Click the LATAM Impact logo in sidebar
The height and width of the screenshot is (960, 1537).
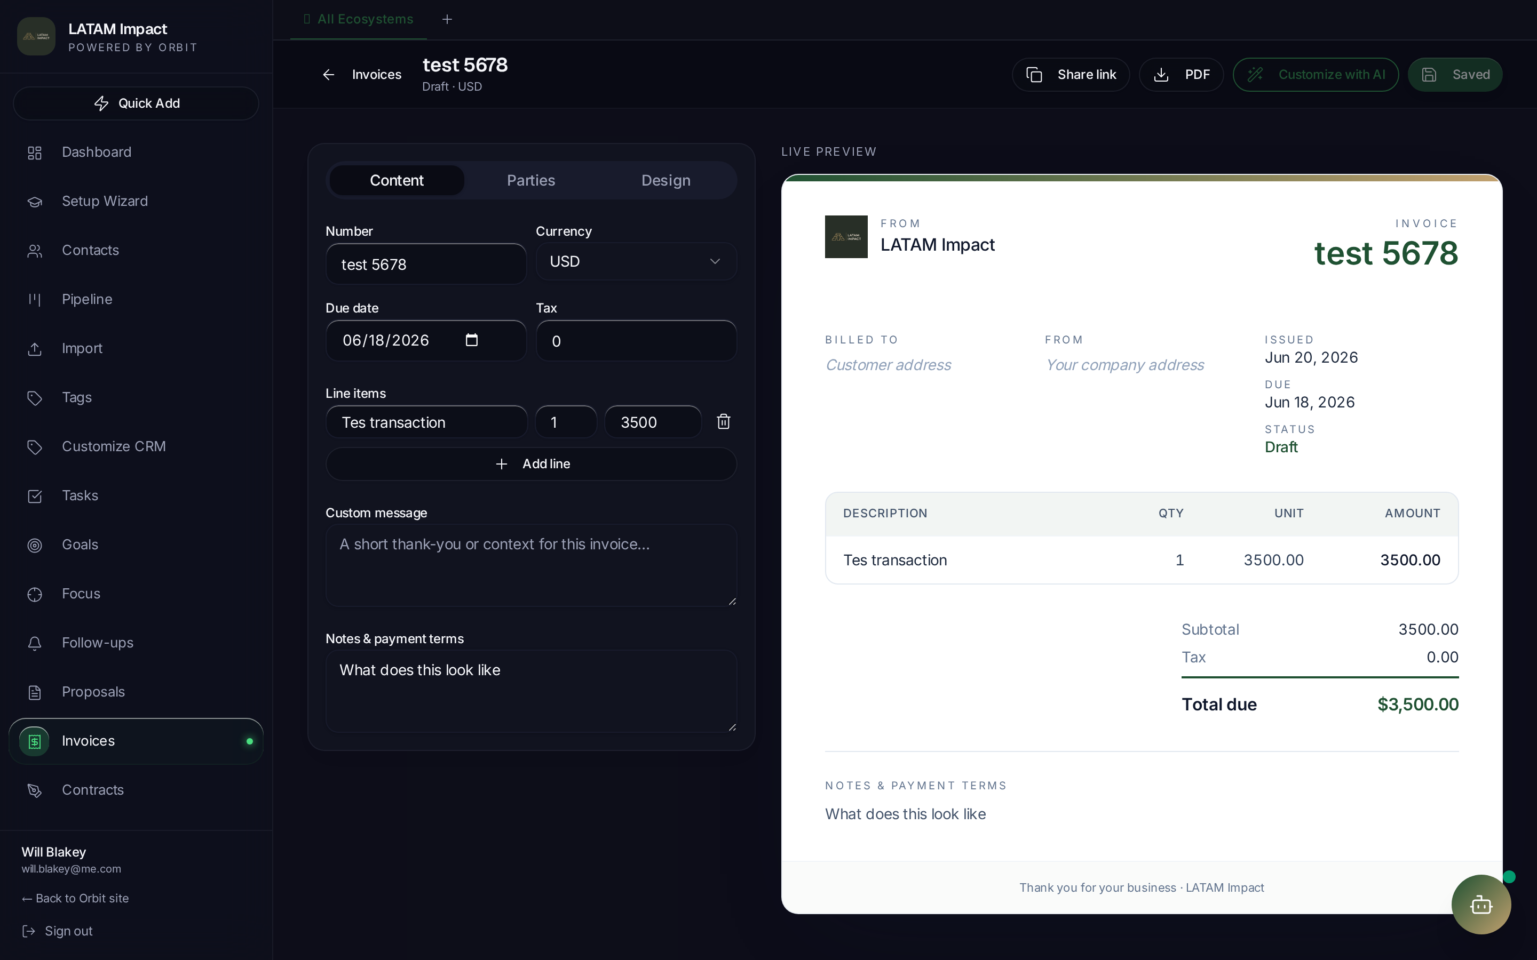(36, 36)
